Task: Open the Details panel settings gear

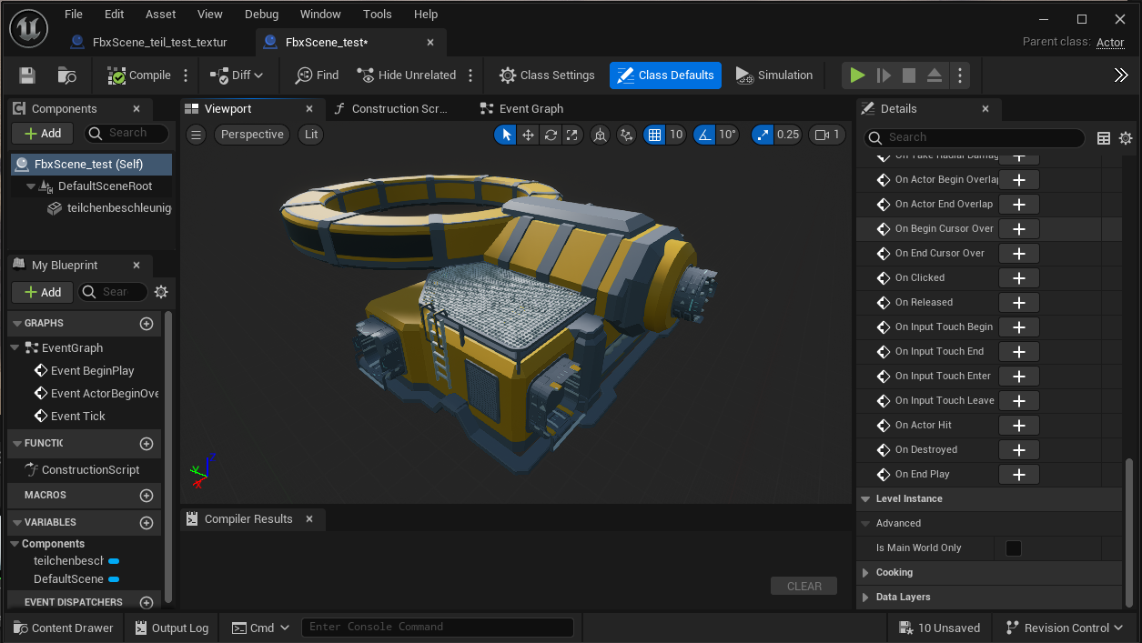Action: coord(1126,138)
